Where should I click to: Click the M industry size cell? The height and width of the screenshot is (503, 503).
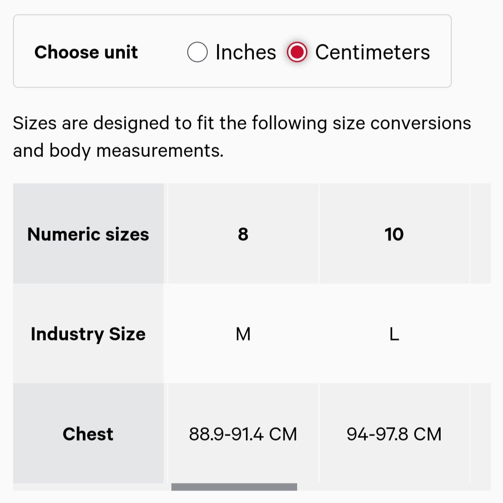[x=243, y=334]
